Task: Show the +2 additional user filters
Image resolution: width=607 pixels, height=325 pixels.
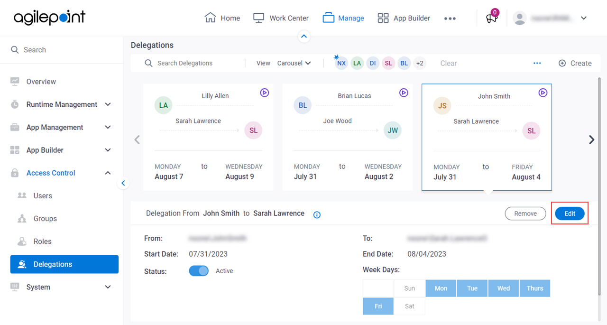Action: click(420, 63)
